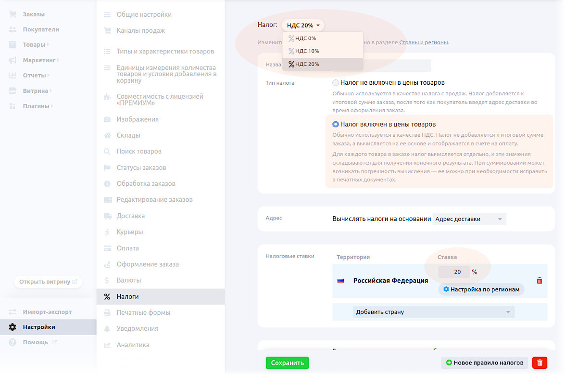Open the 'Печатные формы' settings section
565x375 pixels.
(x=143, y=312)
